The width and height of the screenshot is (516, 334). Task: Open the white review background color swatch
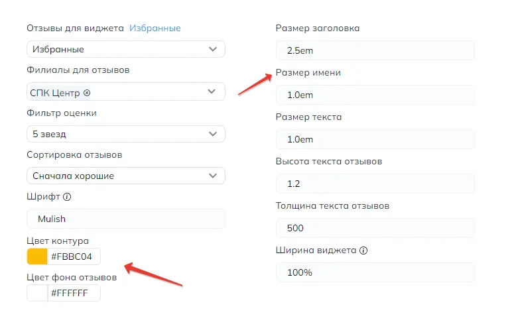click(37, 293)
